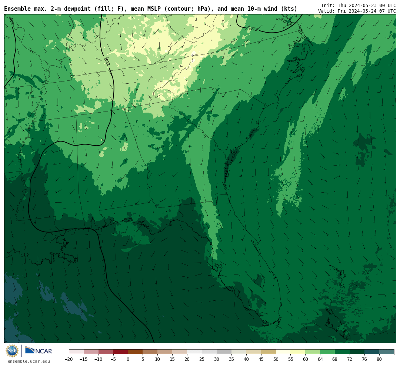This screenshot has height=366, width=400.
Task: Pick the light pink swatch between -20 and -15
Action: (x=76, y=352)
